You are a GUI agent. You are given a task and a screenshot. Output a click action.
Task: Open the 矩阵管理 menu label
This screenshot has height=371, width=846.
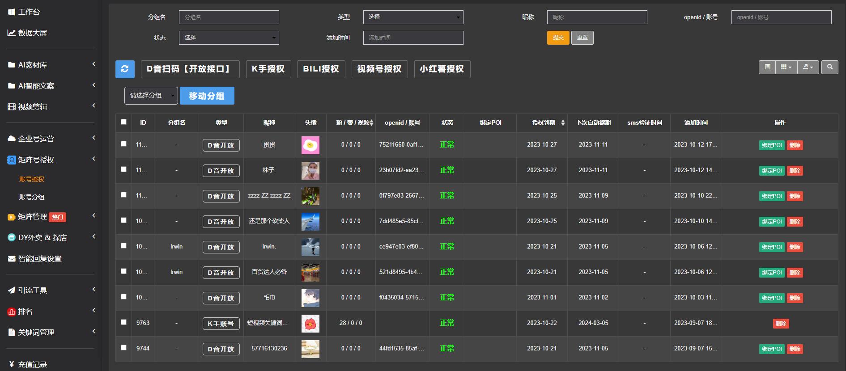(32, 217)
